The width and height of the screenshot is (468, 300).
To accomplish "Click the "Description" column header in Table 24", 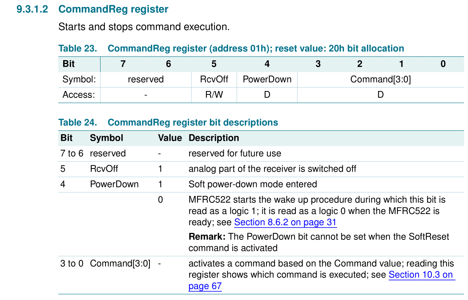I will [214, 138].
